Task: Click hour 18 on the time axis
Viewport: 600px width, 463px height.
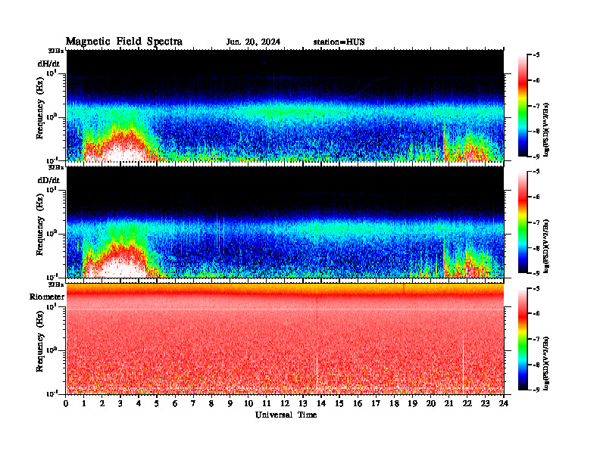Action: point(394,403)
